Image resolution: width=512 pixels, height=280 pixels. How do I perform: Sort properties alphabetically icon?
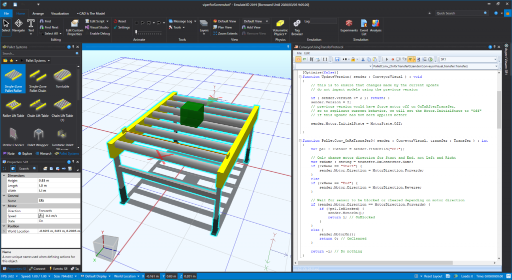point(4,169)
